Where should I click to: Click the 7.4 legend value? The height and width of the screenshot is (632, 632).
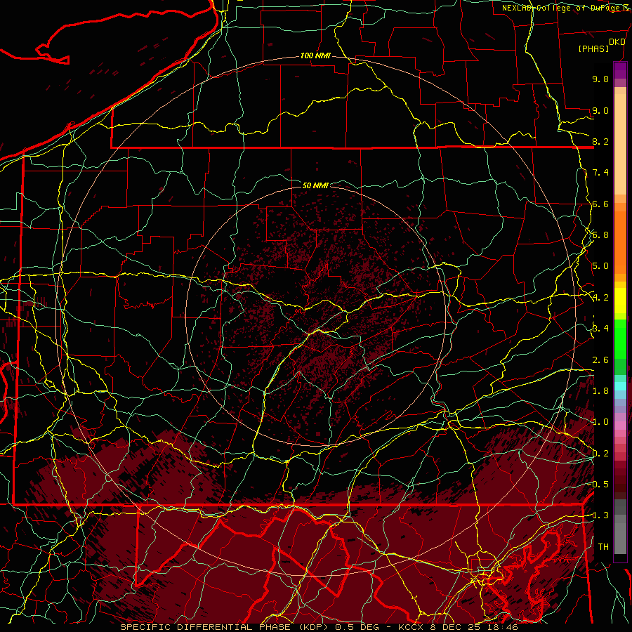[x=600, y=173]
